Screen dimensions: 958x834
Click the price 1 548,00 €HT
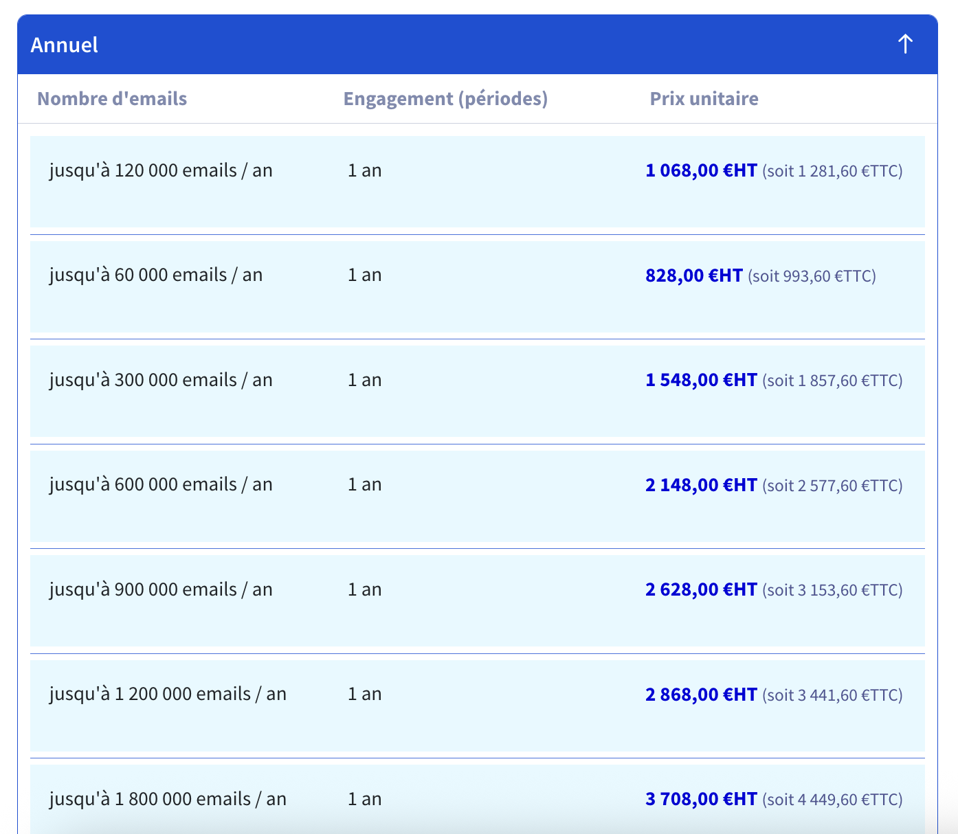click(x=701, y=380)
